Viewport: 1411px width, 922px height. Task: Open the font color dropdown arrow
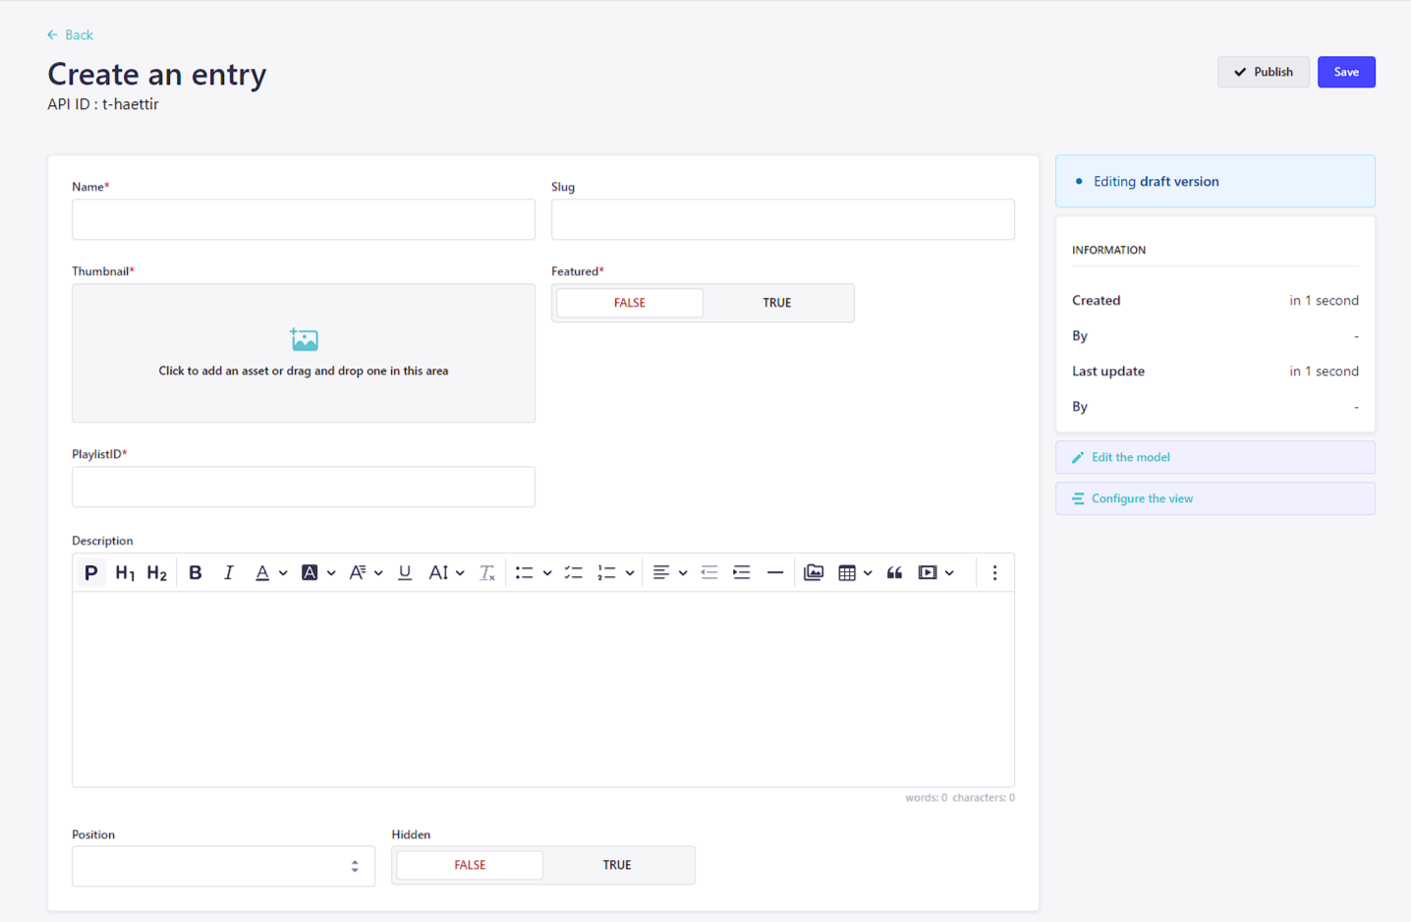pyautogui.click(x=283, y=573)
